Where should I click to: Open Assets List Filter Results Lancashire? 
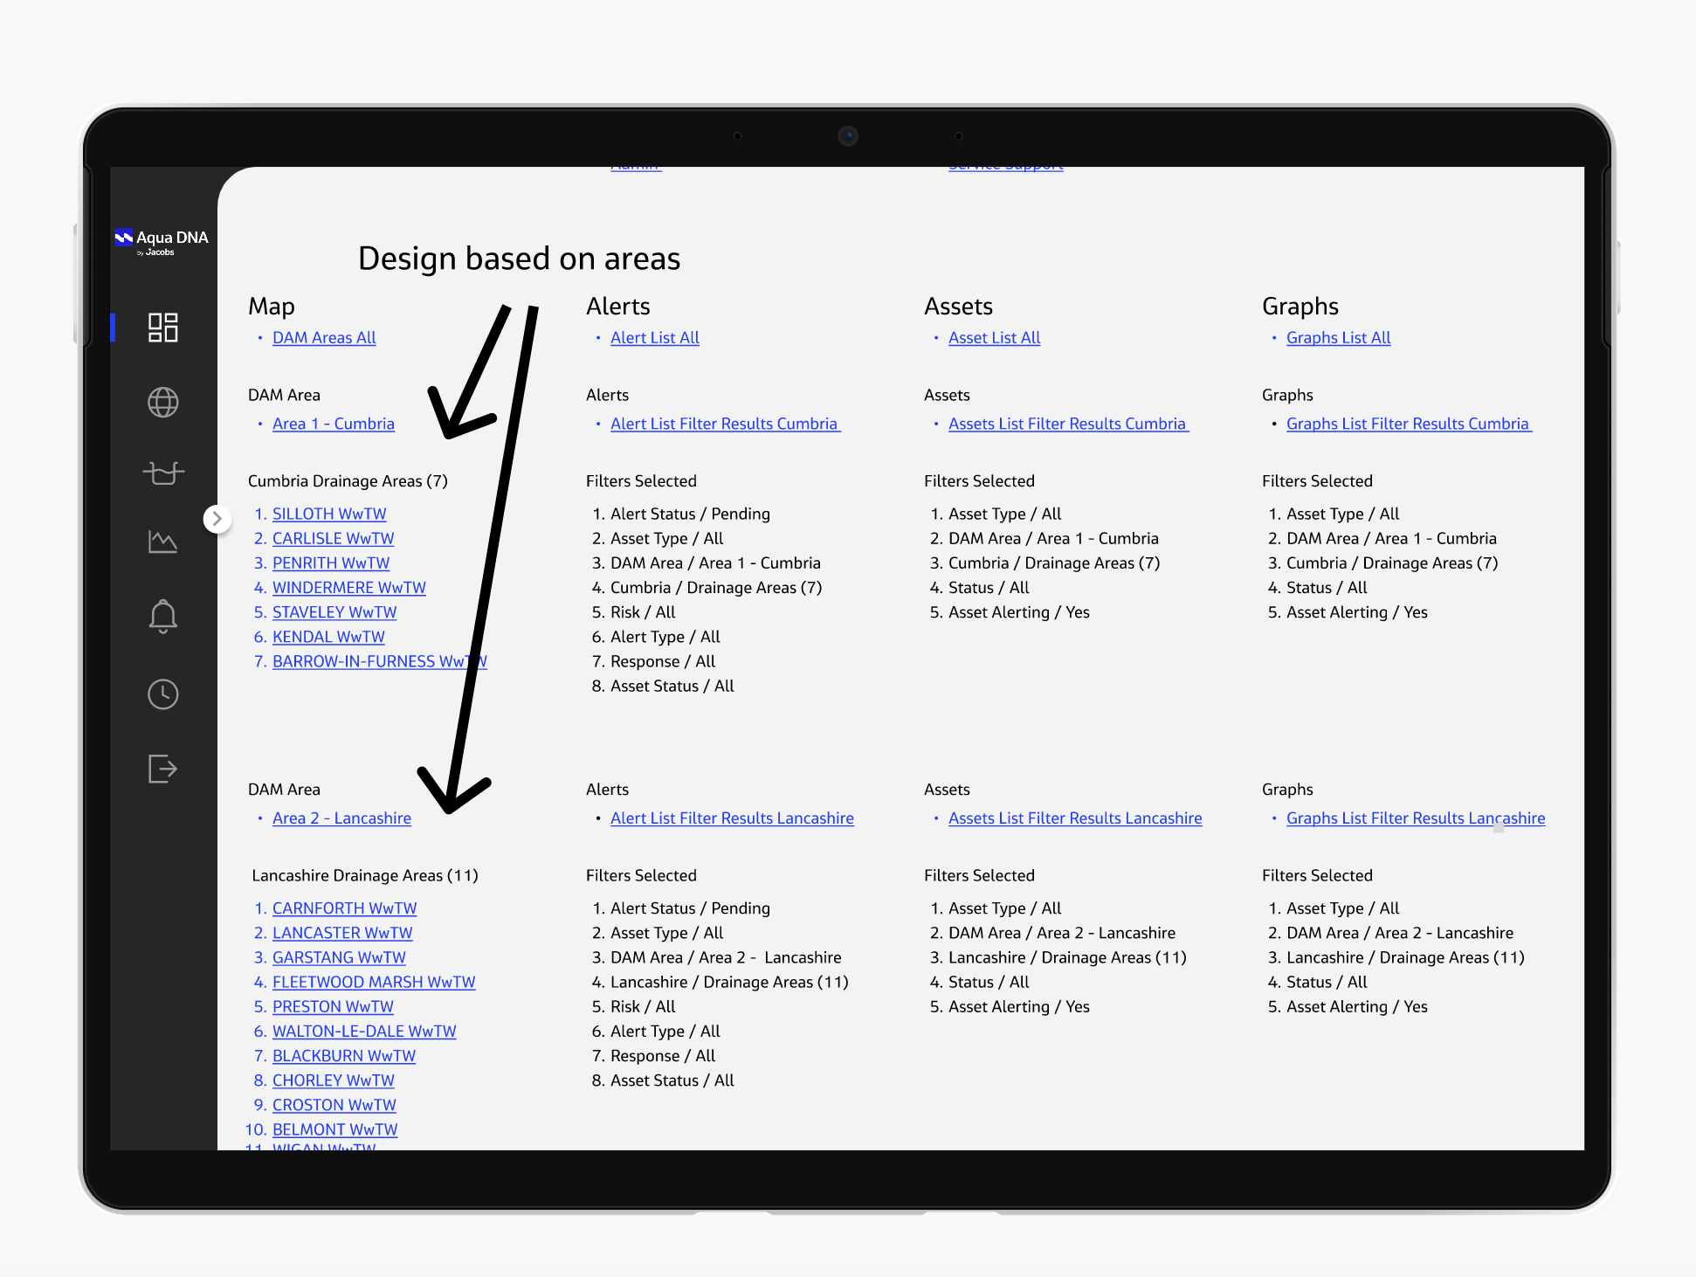[x=1075, y=818]
